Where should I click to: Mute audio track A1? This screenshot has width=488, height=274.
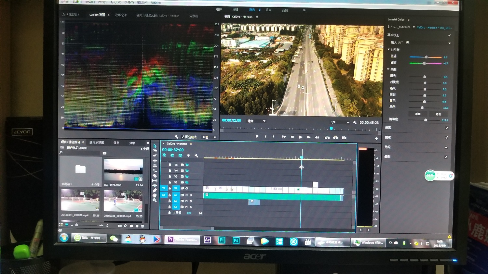coord(186,195)
